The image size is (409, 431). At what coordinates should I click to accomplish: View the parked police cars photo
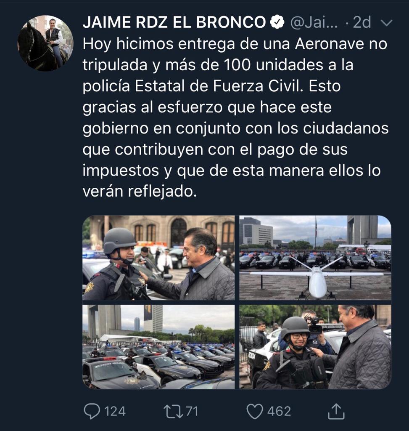[158, 347]
